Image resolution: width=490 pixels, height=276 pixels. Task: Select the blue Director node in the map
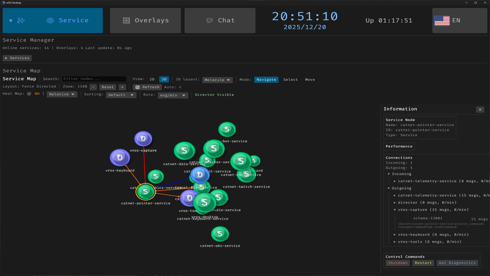[x=200, y=175]
